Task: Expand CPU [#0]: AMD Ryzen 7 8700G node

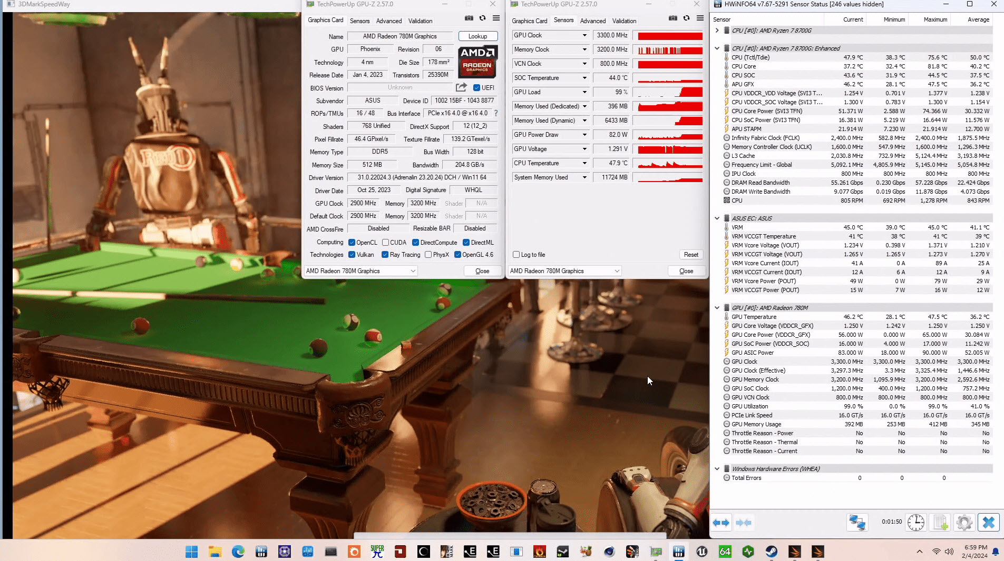Action: click(717, 31)
